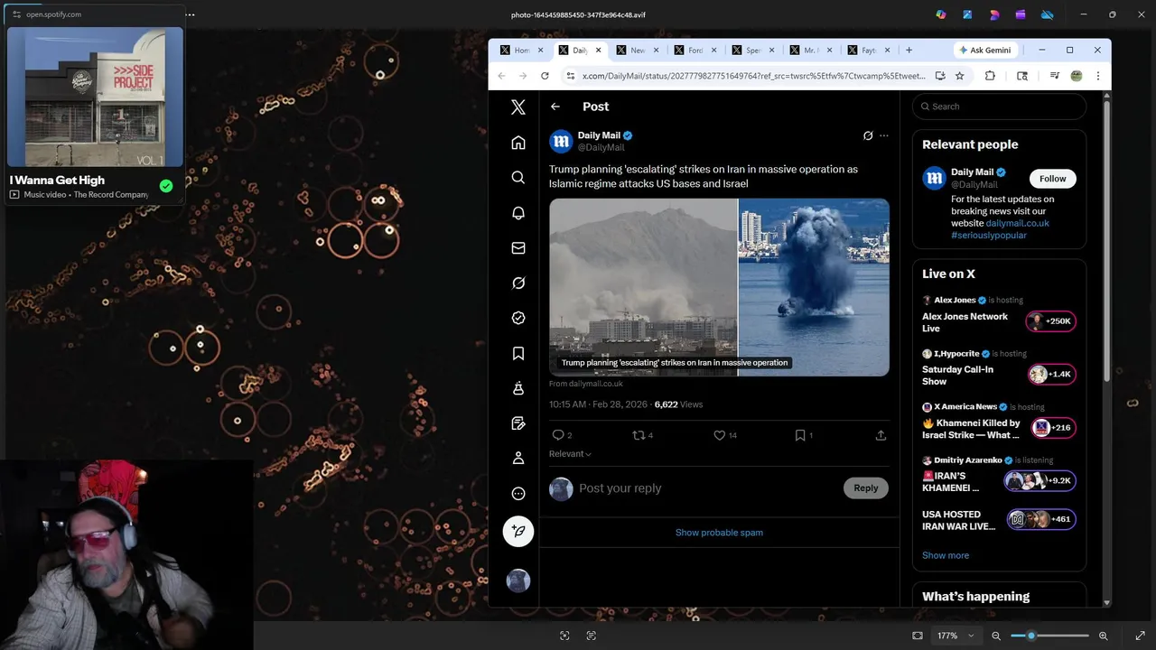Switch to the Sper X tab

[x=752, y=51]
